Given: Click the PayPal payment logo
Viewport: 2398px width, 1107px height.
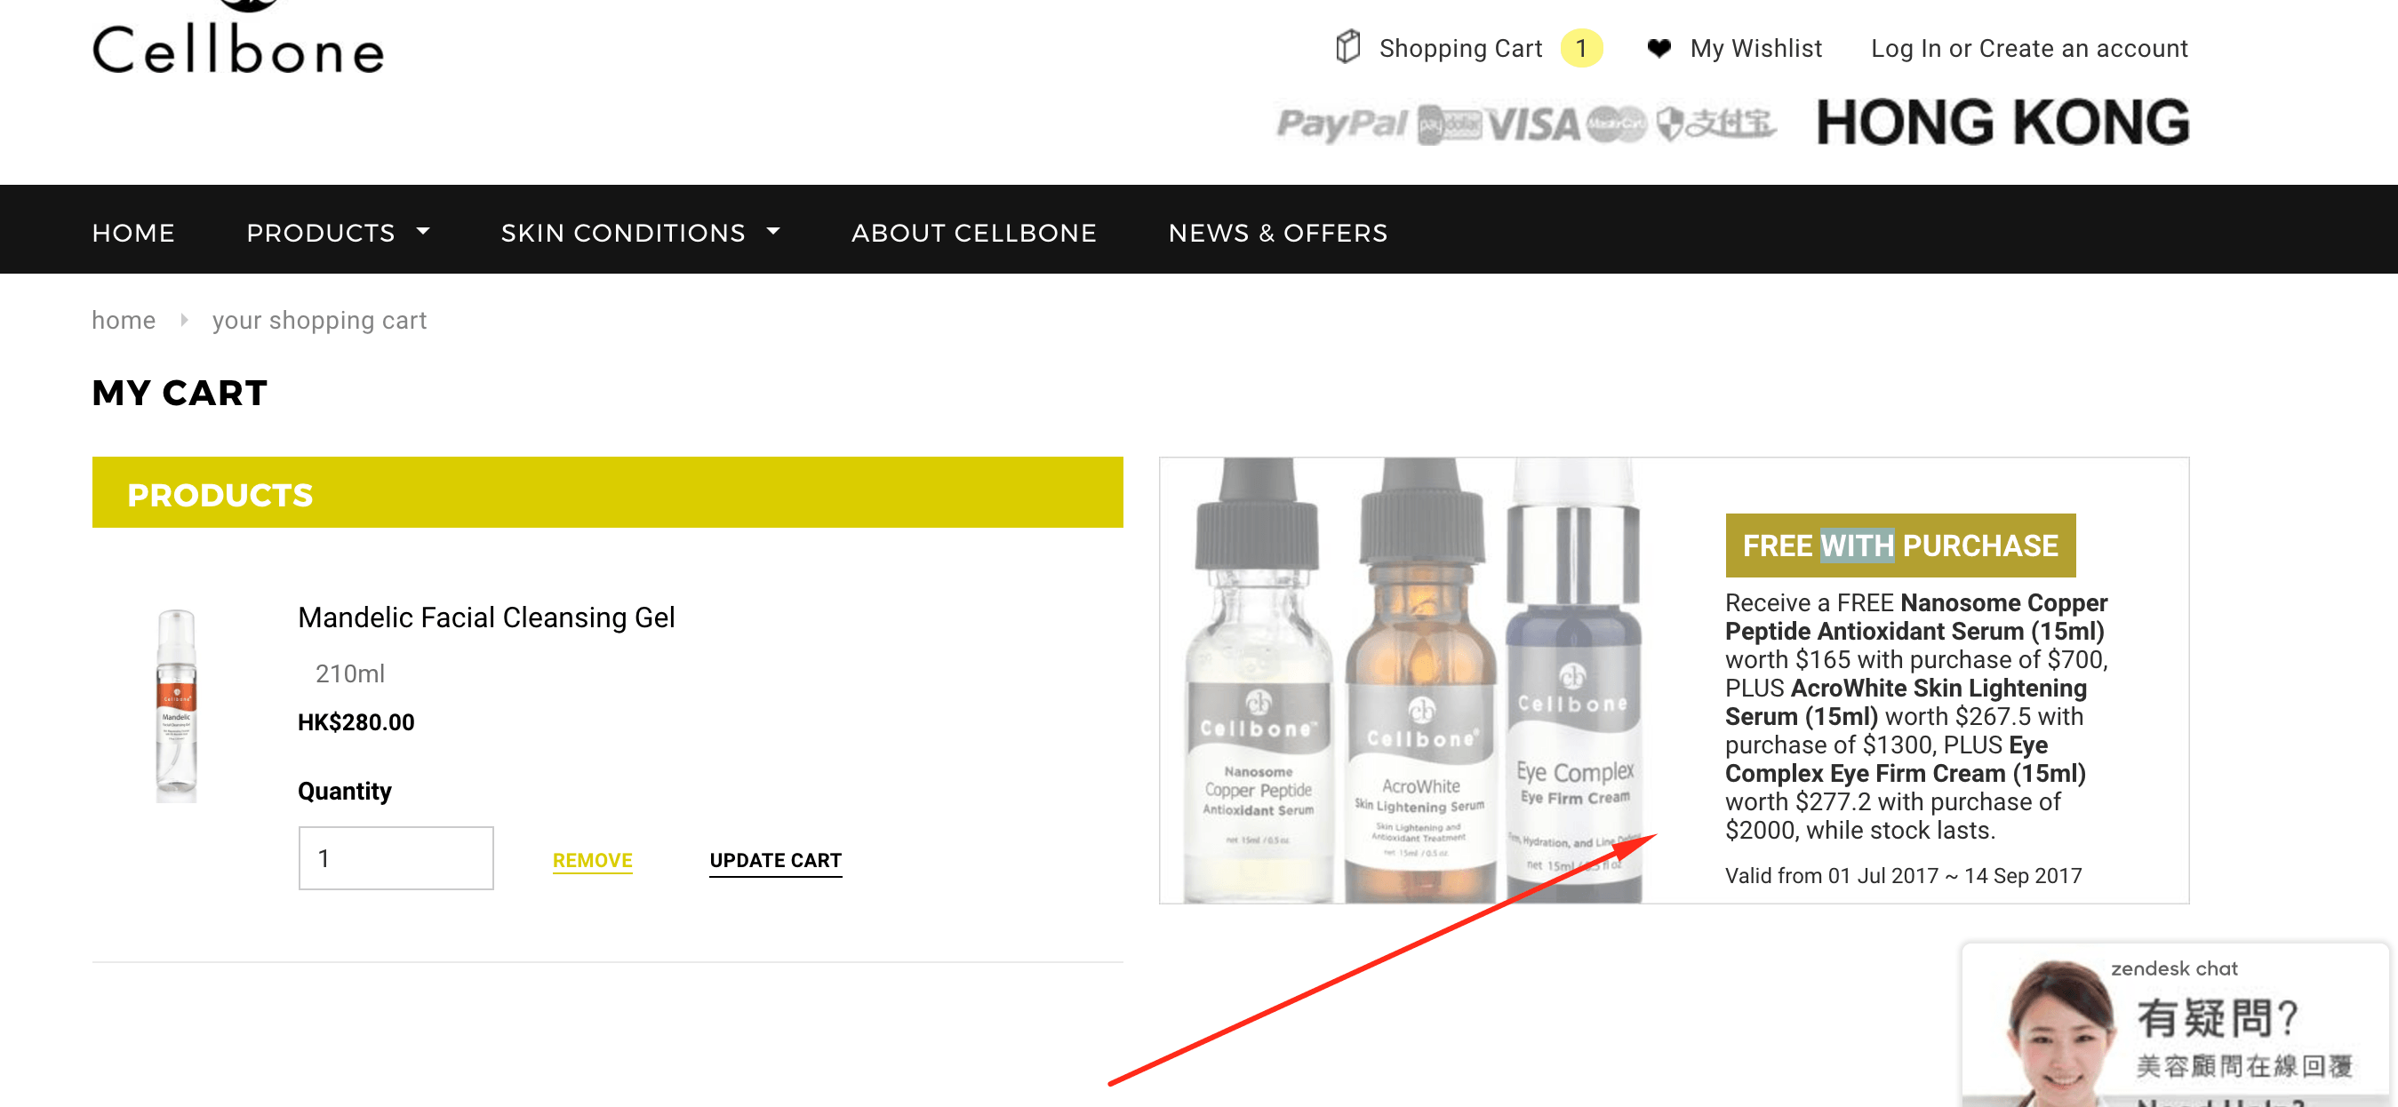Looking at the screenshot, I should 1341,123.
